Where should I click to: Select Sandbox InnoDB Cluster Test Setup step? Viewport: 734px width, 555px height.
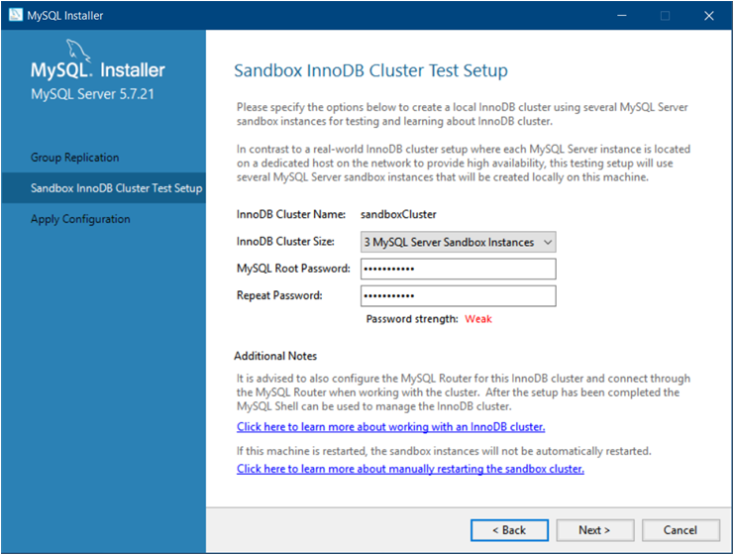pos(116,188)
